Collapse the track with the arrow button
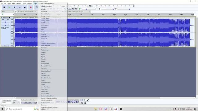Viewport: 198px width, 111px height. (2, 46)
